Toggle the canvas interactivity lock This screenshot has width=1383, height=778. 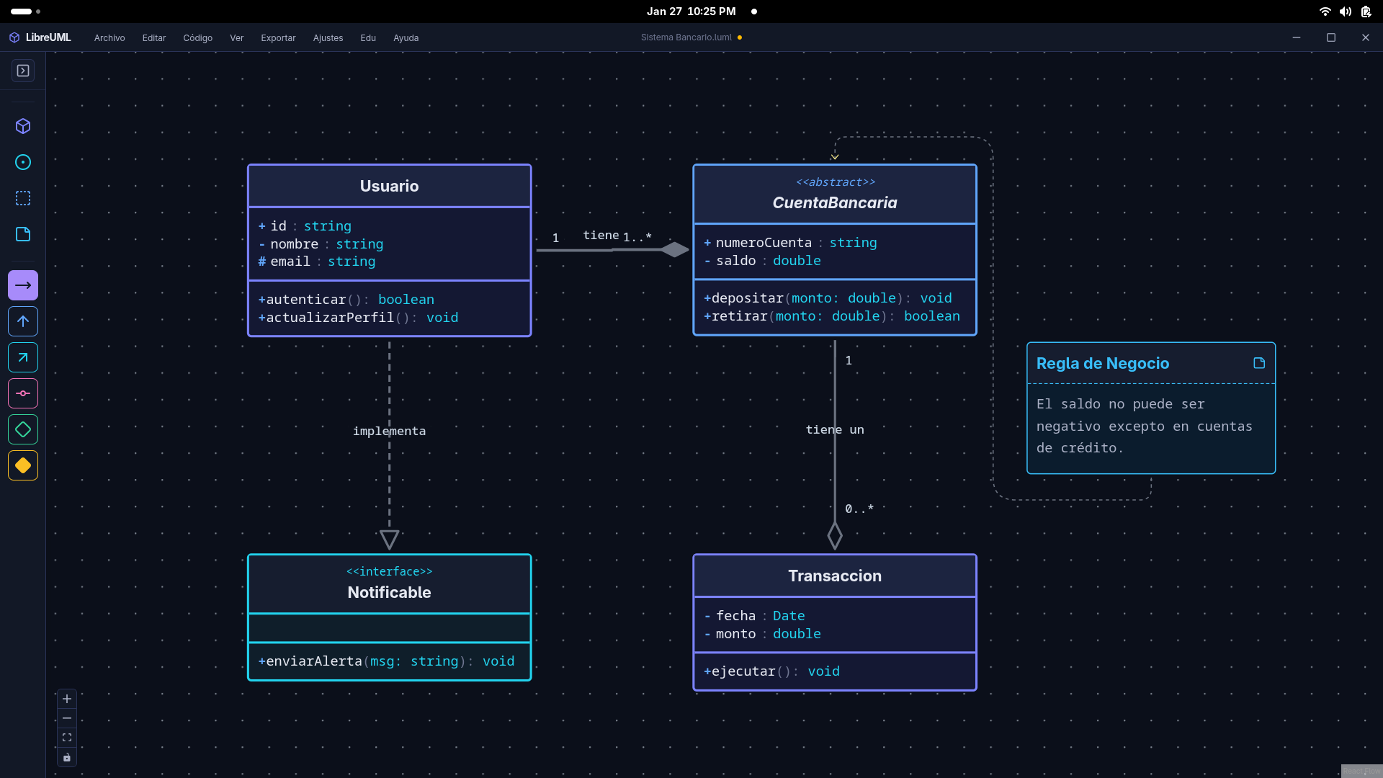tap(67, 757)
